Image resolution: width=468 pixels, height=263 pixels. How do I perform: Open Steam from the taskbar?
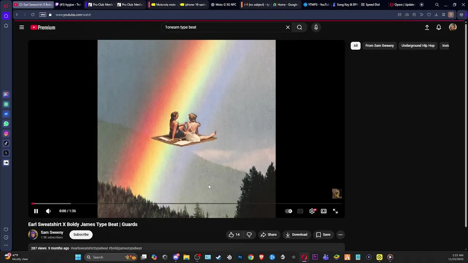(x=219, y=257)
